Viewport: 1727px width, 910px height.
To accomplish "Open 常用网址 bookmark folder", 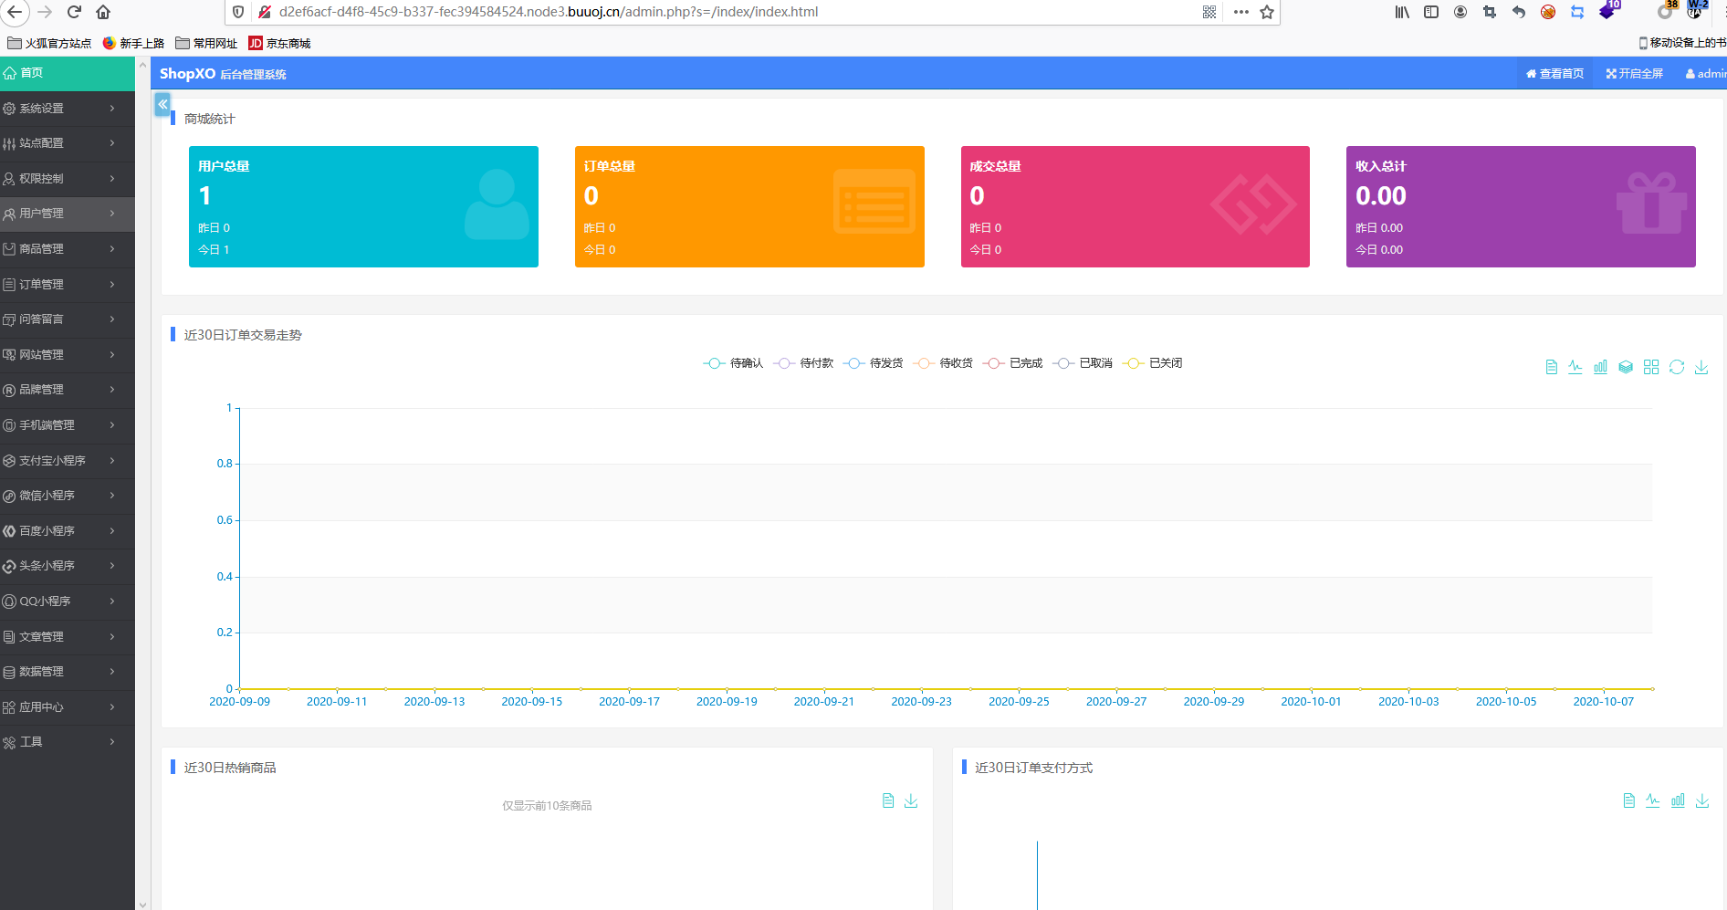I will click(x=206, y=43).
